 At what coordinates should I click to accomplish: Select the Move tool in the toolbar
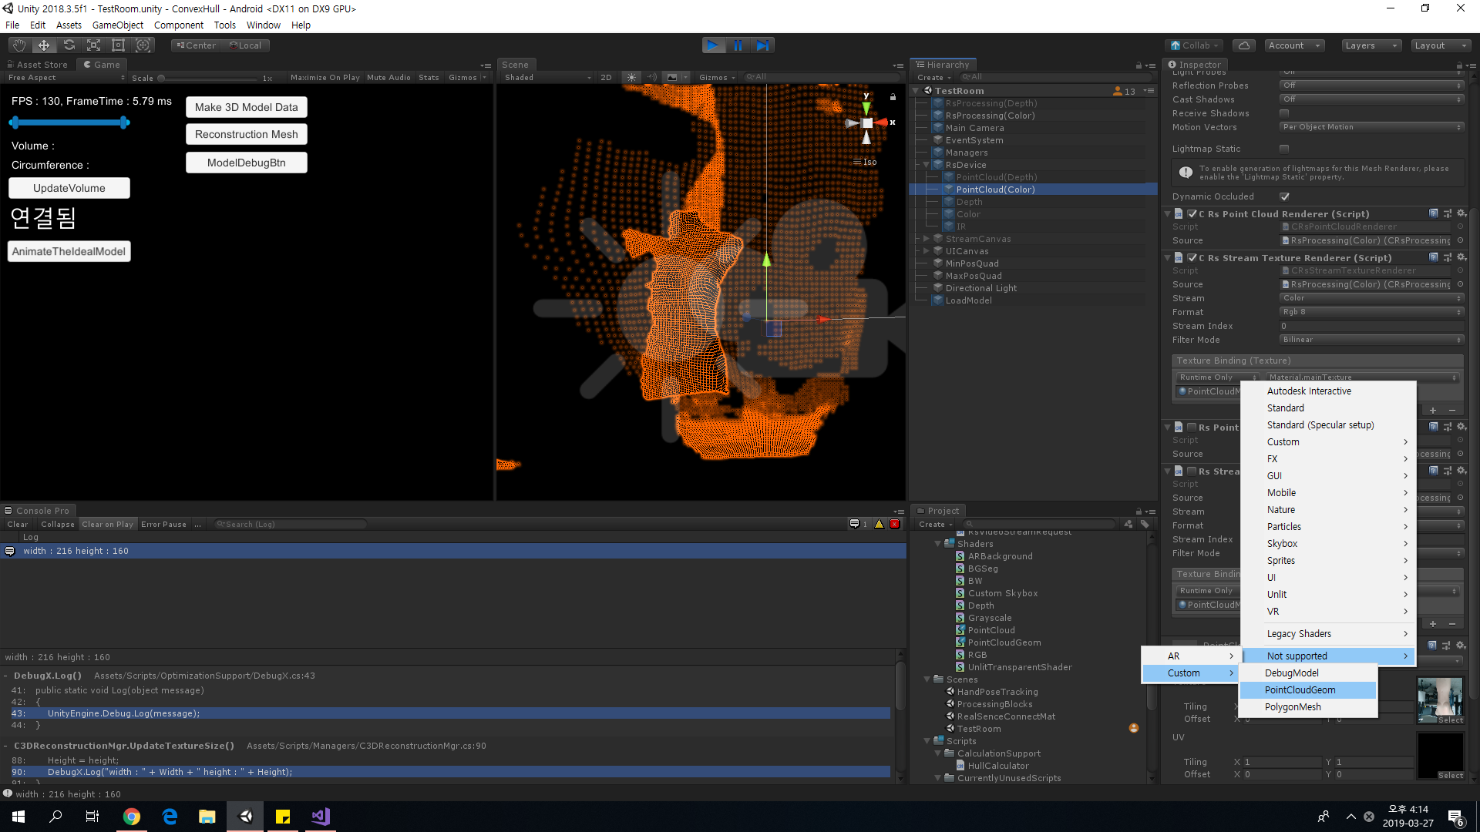(x=44, y=45)
